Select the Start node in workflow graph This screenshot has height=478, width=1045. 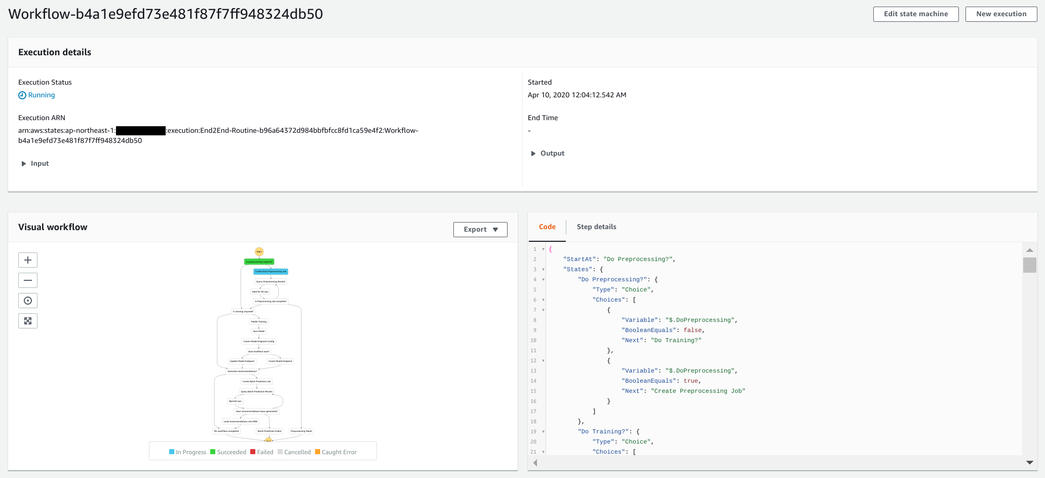(259, 252)
